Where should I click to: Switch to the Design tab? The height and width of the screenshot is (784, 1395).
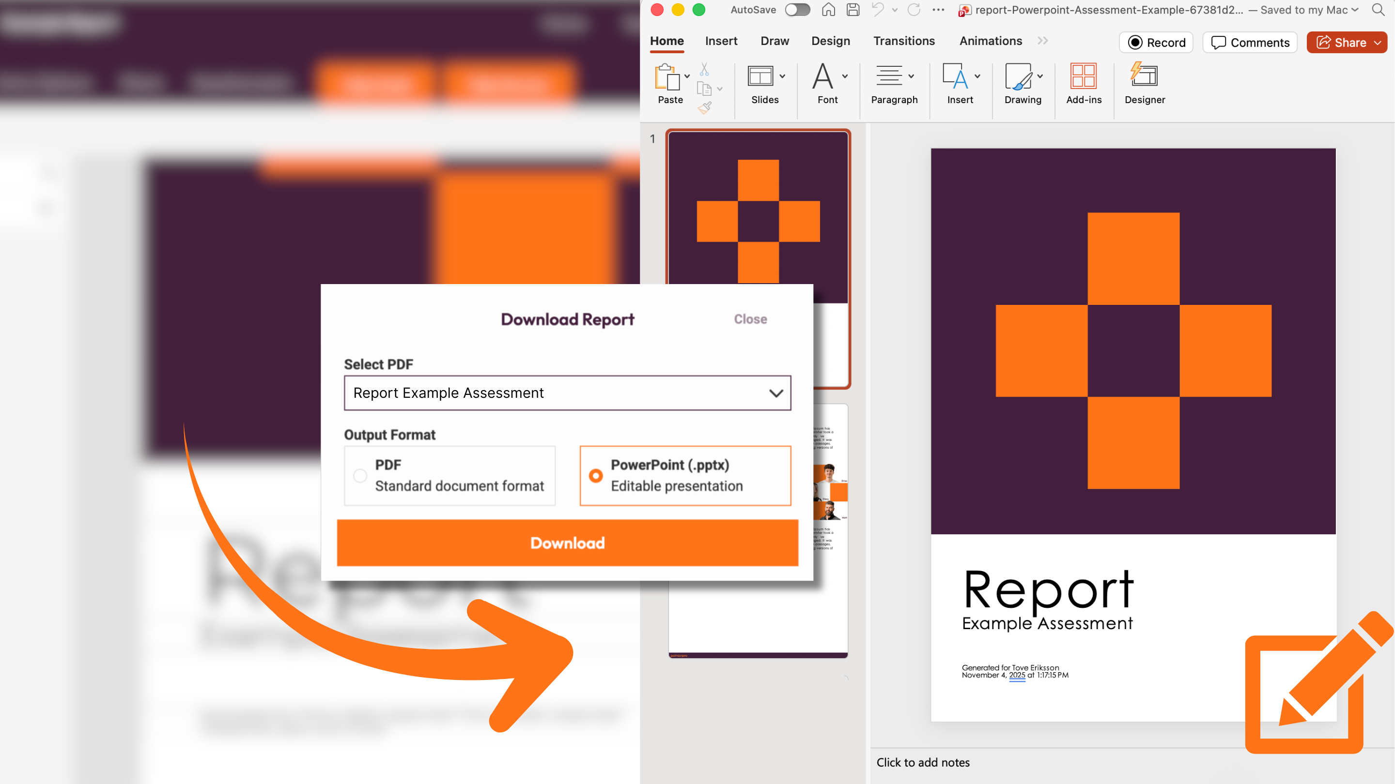[830, 41]
